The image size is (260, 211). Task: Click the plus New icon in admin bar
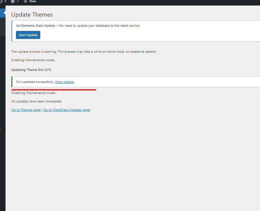click(25, 2)
